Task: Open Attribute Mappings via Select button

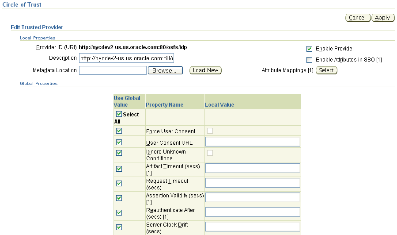Action: pos(326,70)
